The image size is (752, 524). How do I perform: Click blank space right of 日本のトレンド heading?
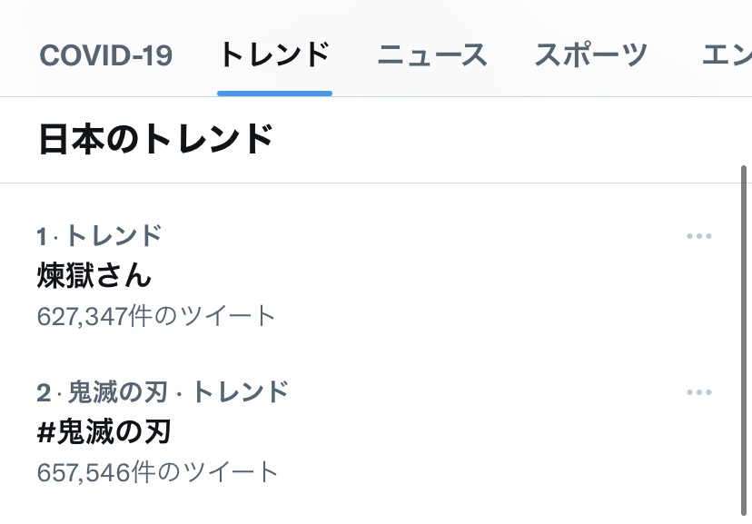(x=503, y=140)
